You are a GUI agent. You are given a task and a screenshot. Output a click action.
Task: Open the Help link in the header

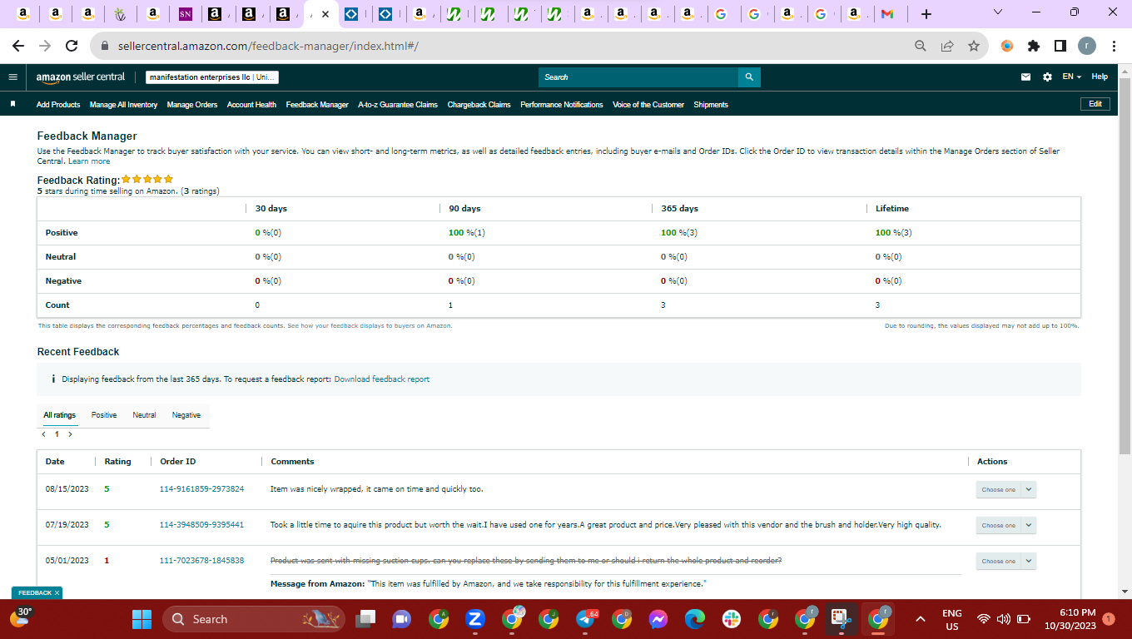(x=1100, y=77)
